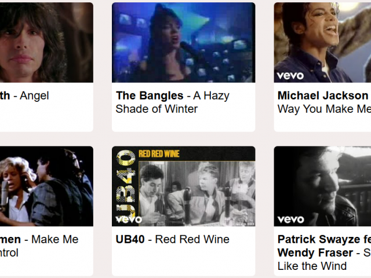Viewport: 371px width, 278px height.
Task: Open the Make Me video thumbnail
Action: coord(46,186)
